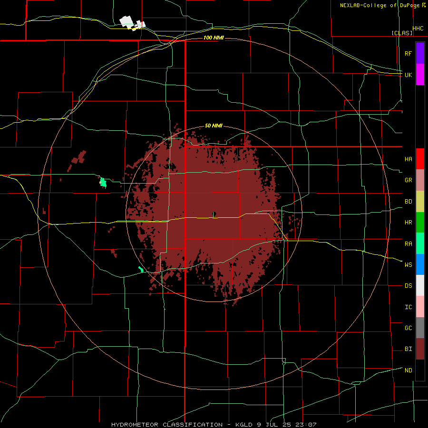
Task: Choose the blue WS legend swatch
Action: pyautogui.click(x=420, y=264)
